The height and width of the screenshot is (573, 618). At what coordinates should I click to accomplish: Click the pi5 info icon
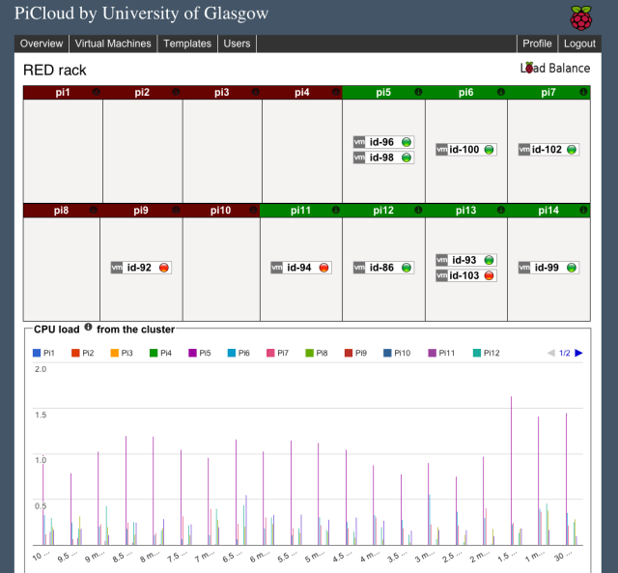pos(418,92)
